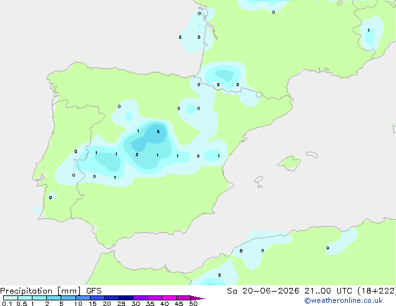396x306 pixels.
Task: Click the 10–15 mm blue legend swatch
Action: (82, 298)
